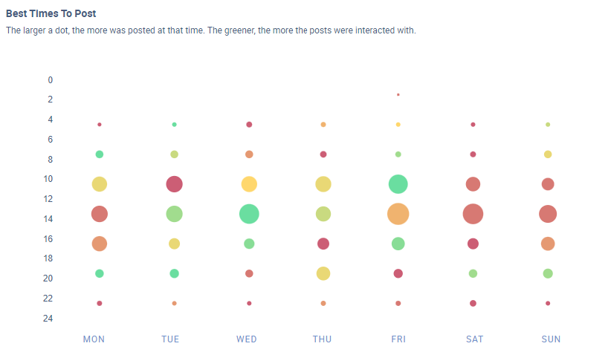Viewport: 611px width, 352px height.
Task: Select the green Saturday dot near 20
Action: coord(473,273)
